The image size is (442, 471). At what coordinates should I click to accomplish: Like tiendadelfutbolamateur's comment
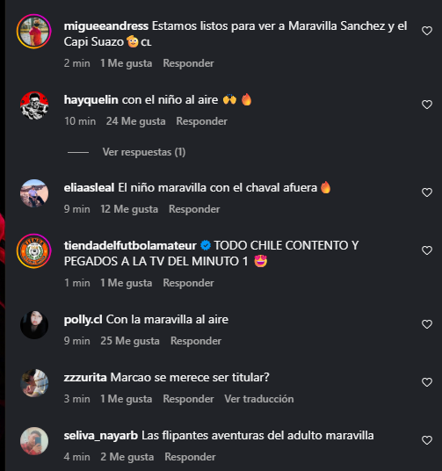click(x=427, y=250)
